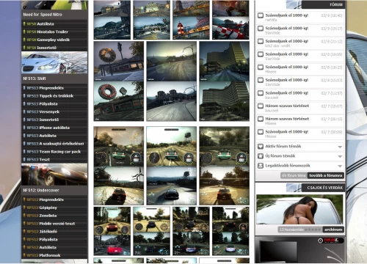Screen dimensions: 367x264
Task: Open the police car Undercover banner image
Action: (x=54, y=175)
